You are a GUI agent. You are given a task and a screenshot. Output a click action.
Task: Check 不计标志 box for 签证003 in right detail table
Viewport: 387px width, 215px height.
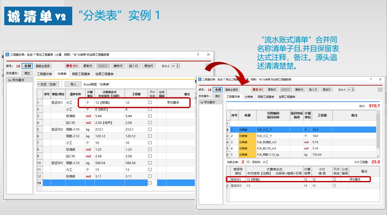[334, 186]
